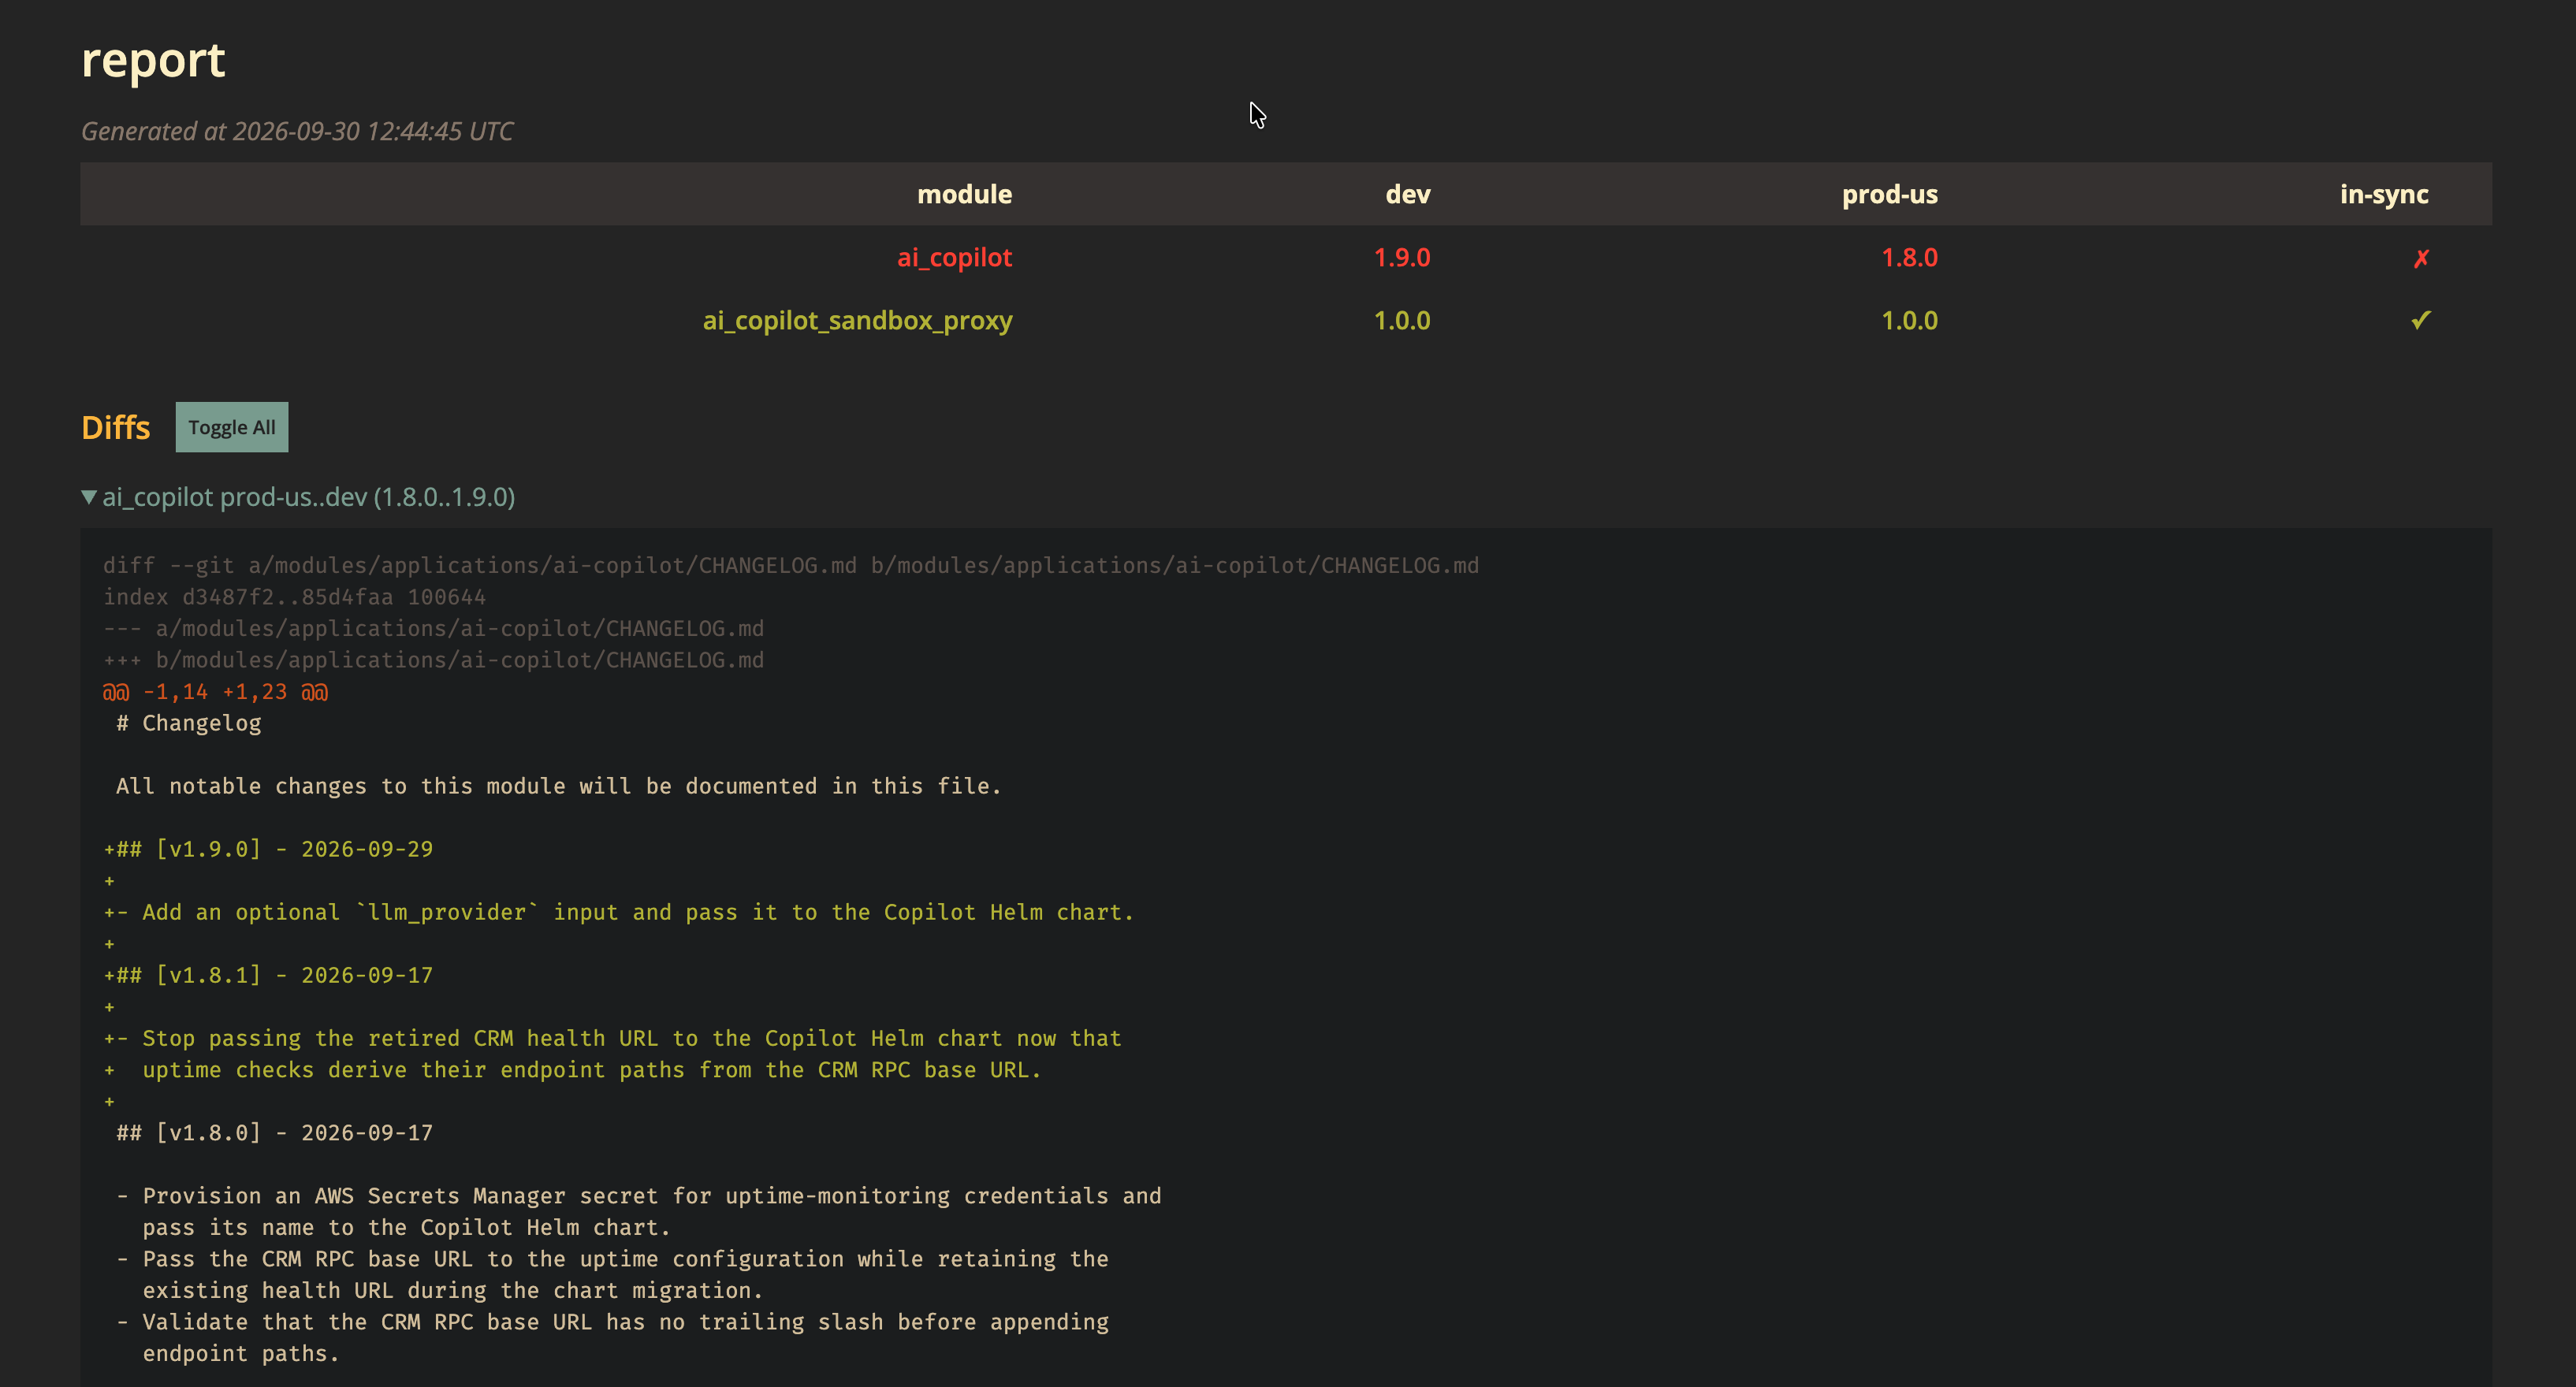Image resolution: width=2576 pixels, height=1387 pixels.
Task: Click the in-sync column header
Action: click(2384, 194)
